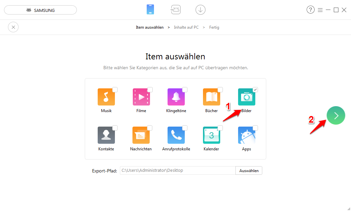Screen dimensions: 351x211
Task: Enable the Musik checkbox
Action: 115,89
